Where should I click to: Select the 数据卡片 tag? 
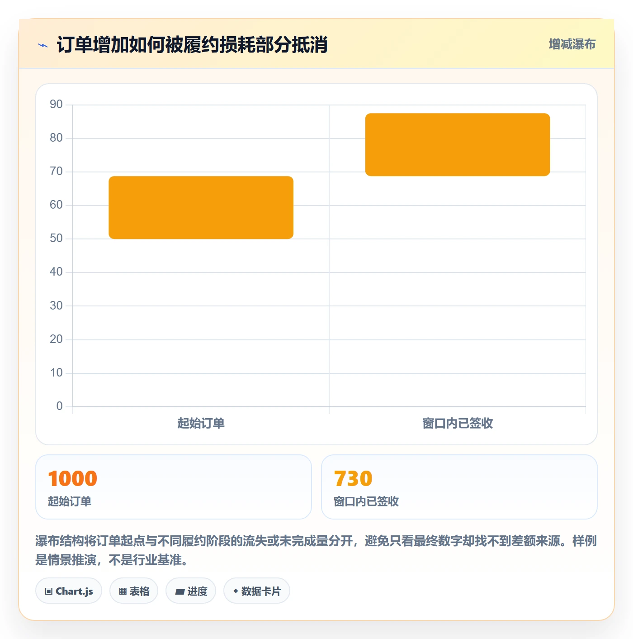(x=257, y=591)
